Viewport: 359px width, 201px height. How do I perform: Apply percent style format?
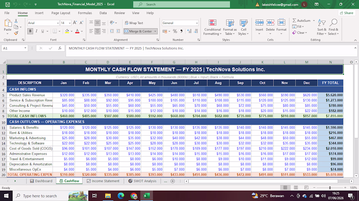[x=175, y=31]
